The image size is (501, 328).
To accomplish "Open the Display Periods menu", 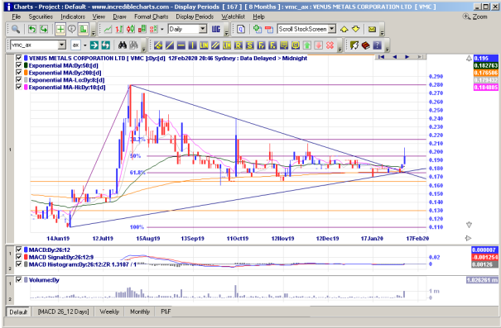I will click(x=195, y=17).
